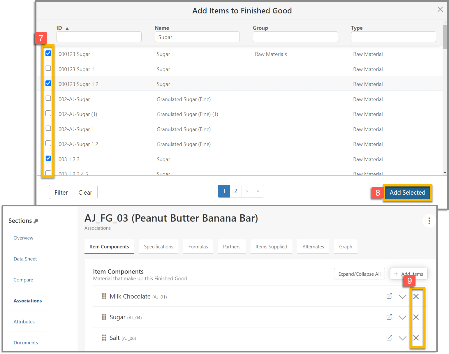
Task: Check the 002-AJ-Sugar (1) row checkbox
Action: click(48, 113)
